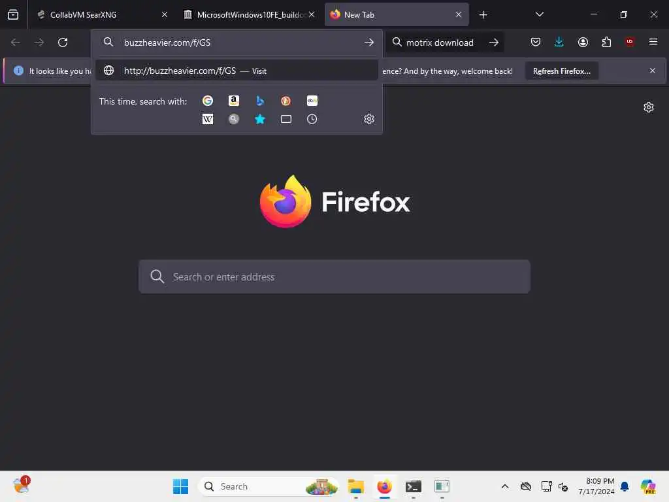
Task: Search this time with Wikipedia
Action: 207,119
